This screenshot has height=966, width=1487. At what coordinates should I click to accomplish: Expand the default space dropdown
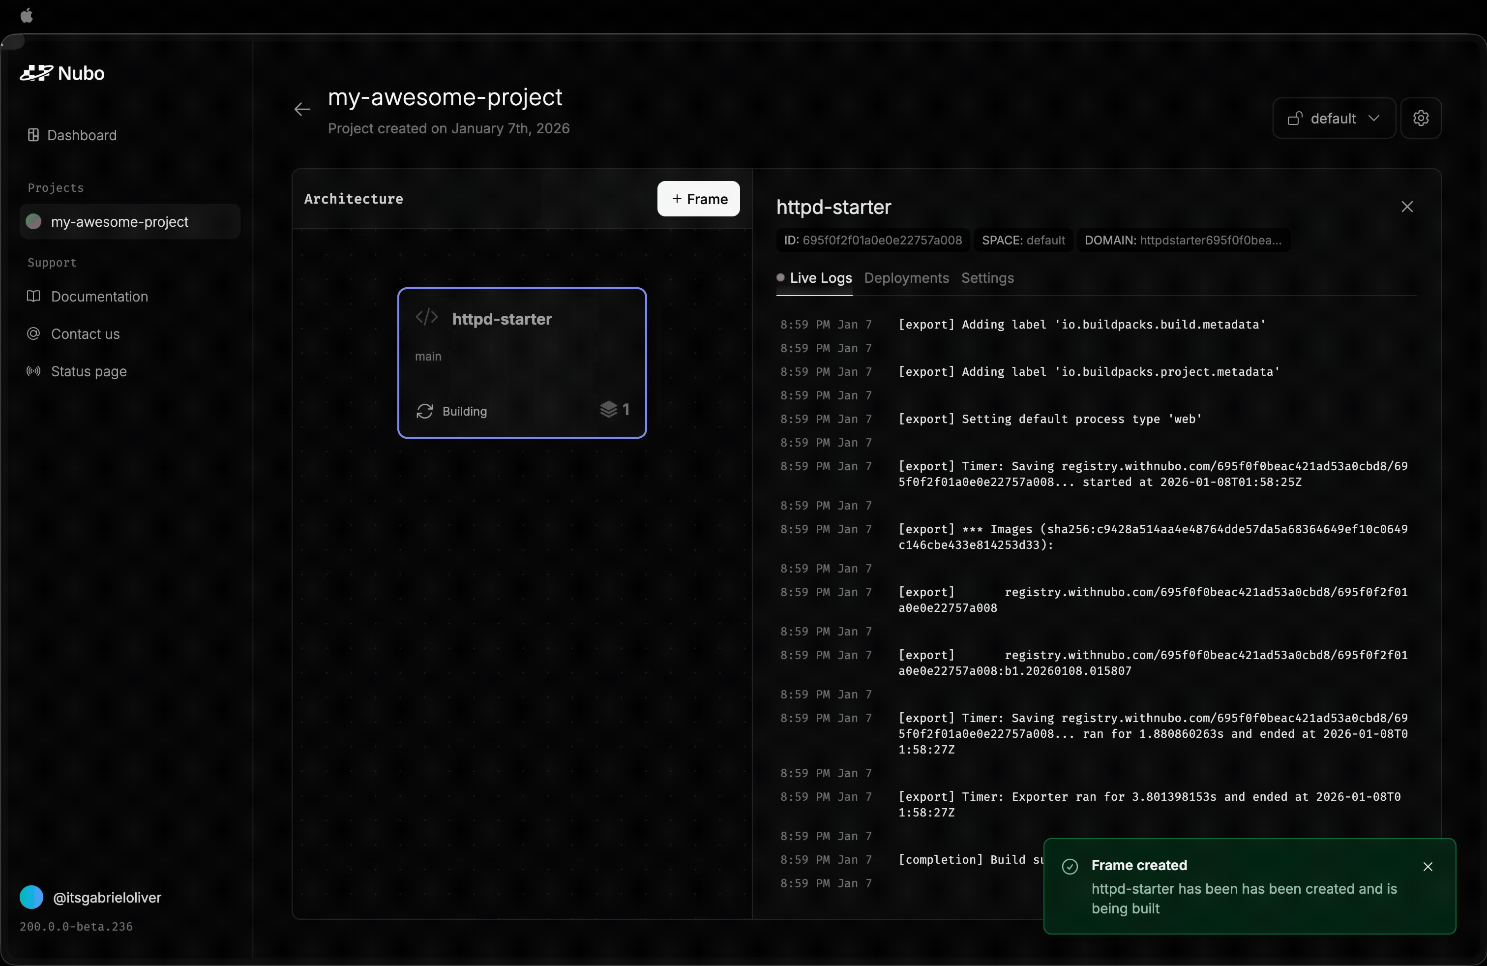tap(1333, 118)
